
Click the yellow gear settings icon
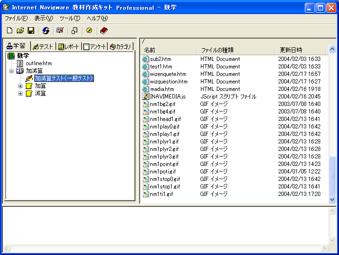[x=89, y=30]
